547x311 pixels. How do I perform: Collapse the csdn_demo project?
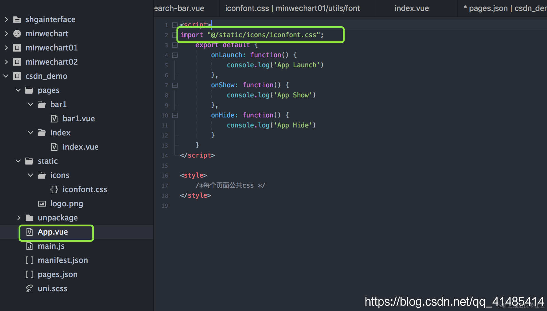coord(6,76)
